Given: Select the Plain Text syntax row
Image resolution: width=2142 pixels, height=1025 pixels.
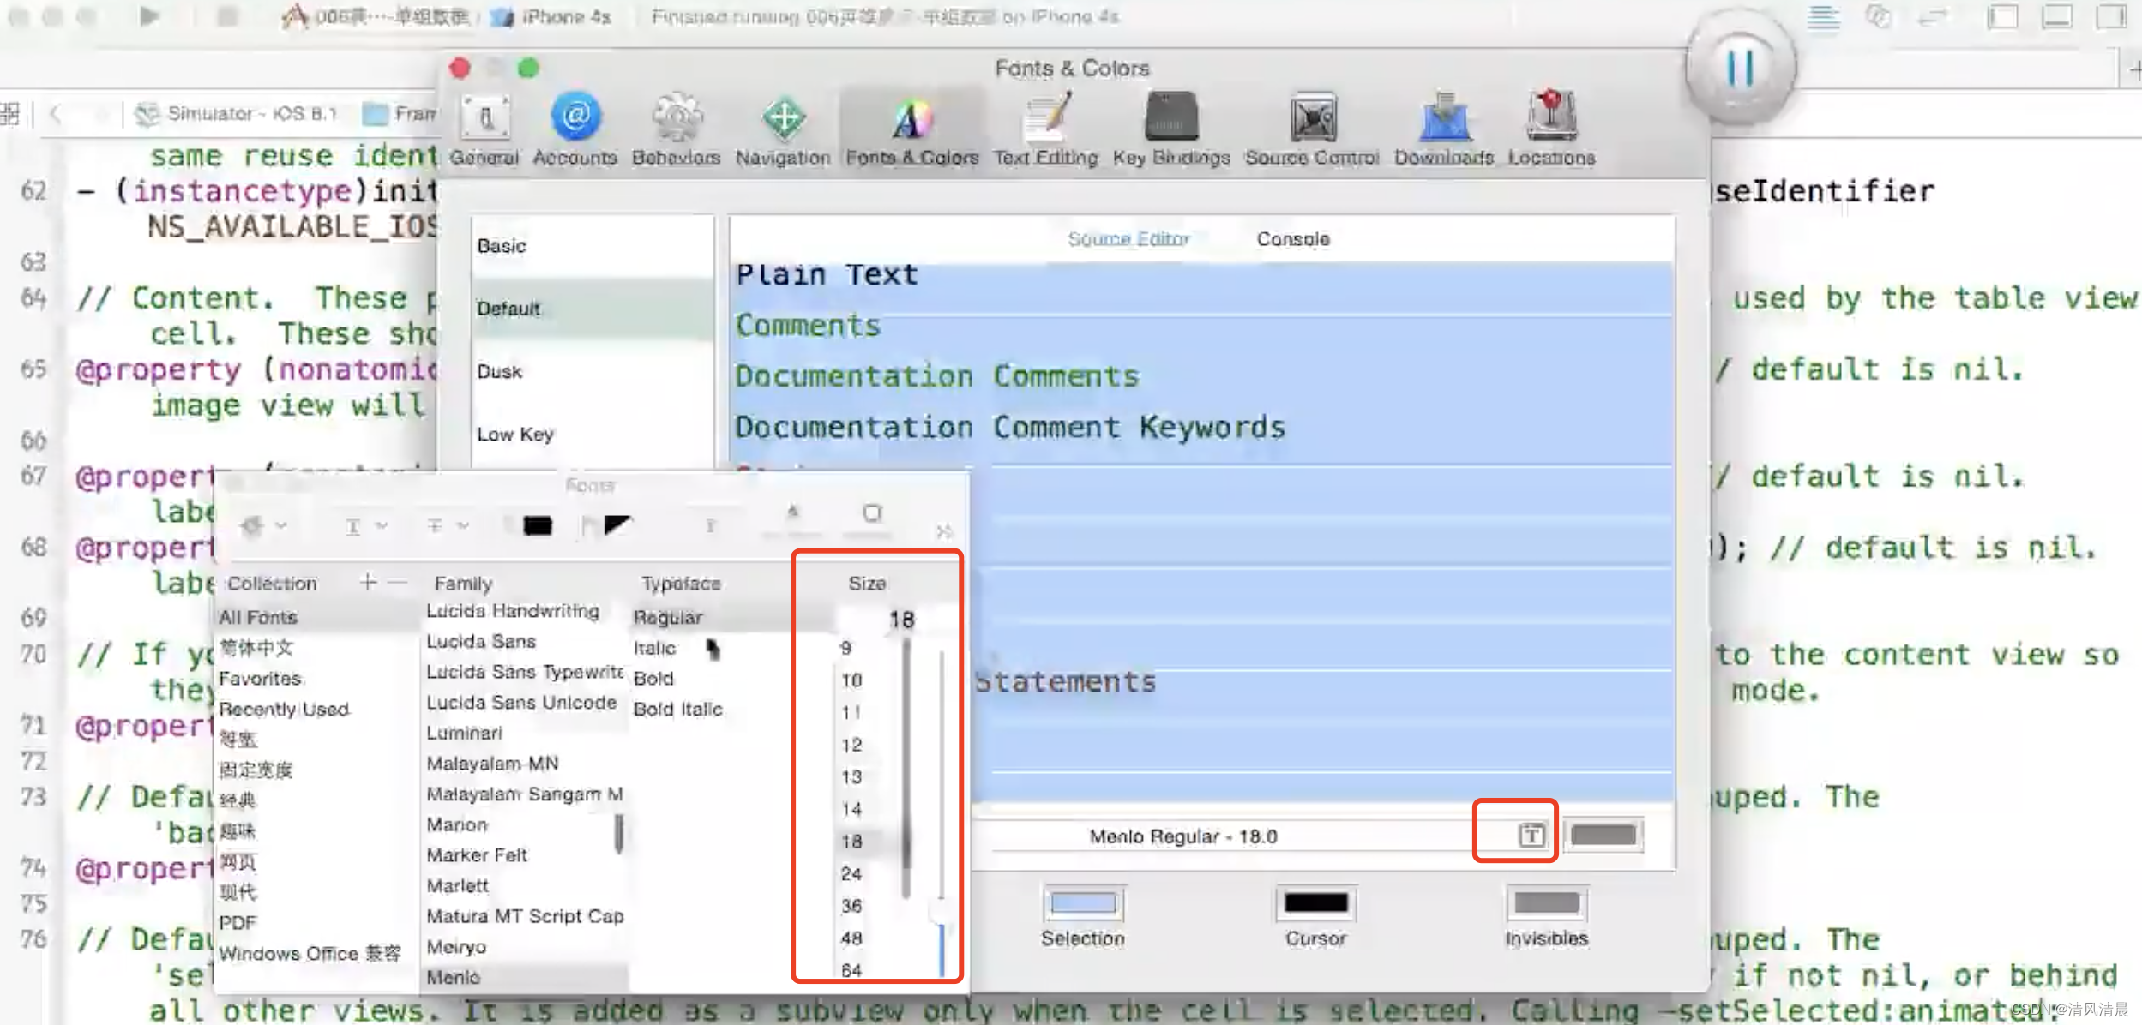Looking at the screenshot, I should (x=1201, y=275).
